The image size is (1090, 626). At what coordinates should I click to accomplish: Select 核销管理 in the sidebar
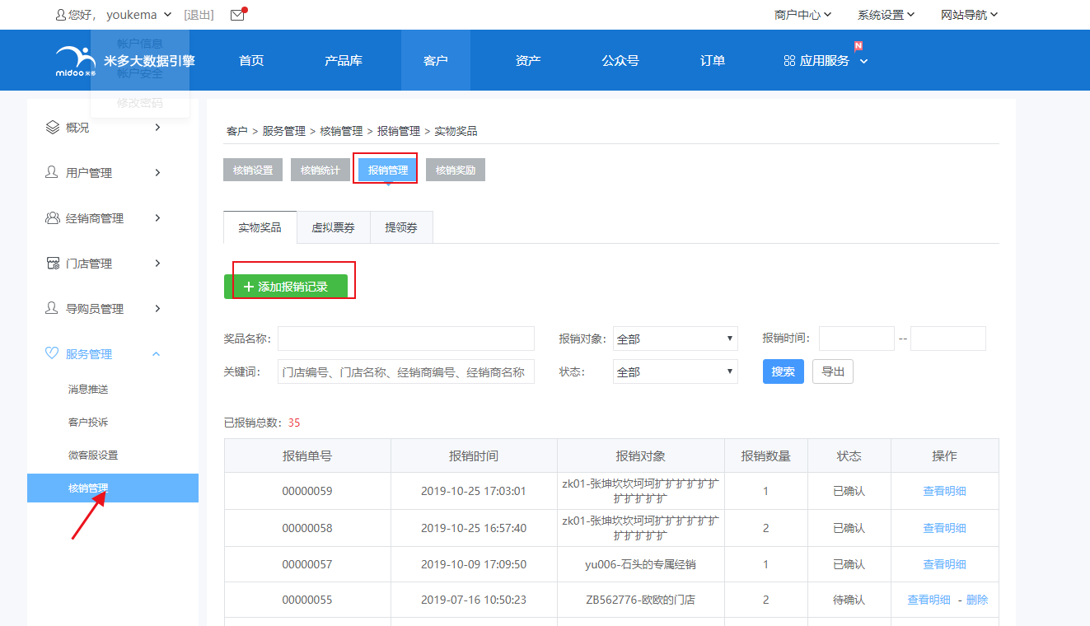pyautogui.click(x=113, y=488)
